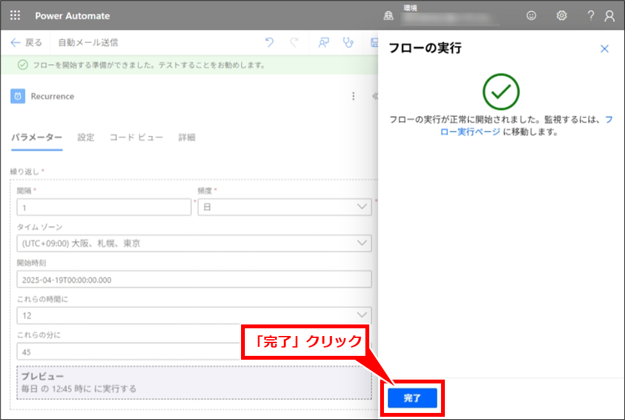Image resolution: width=625 pixels, height=420 pixels.
Task: Open the Recurrence three-dot more menu
Action: pyautogui.click(x=353, y=96)
